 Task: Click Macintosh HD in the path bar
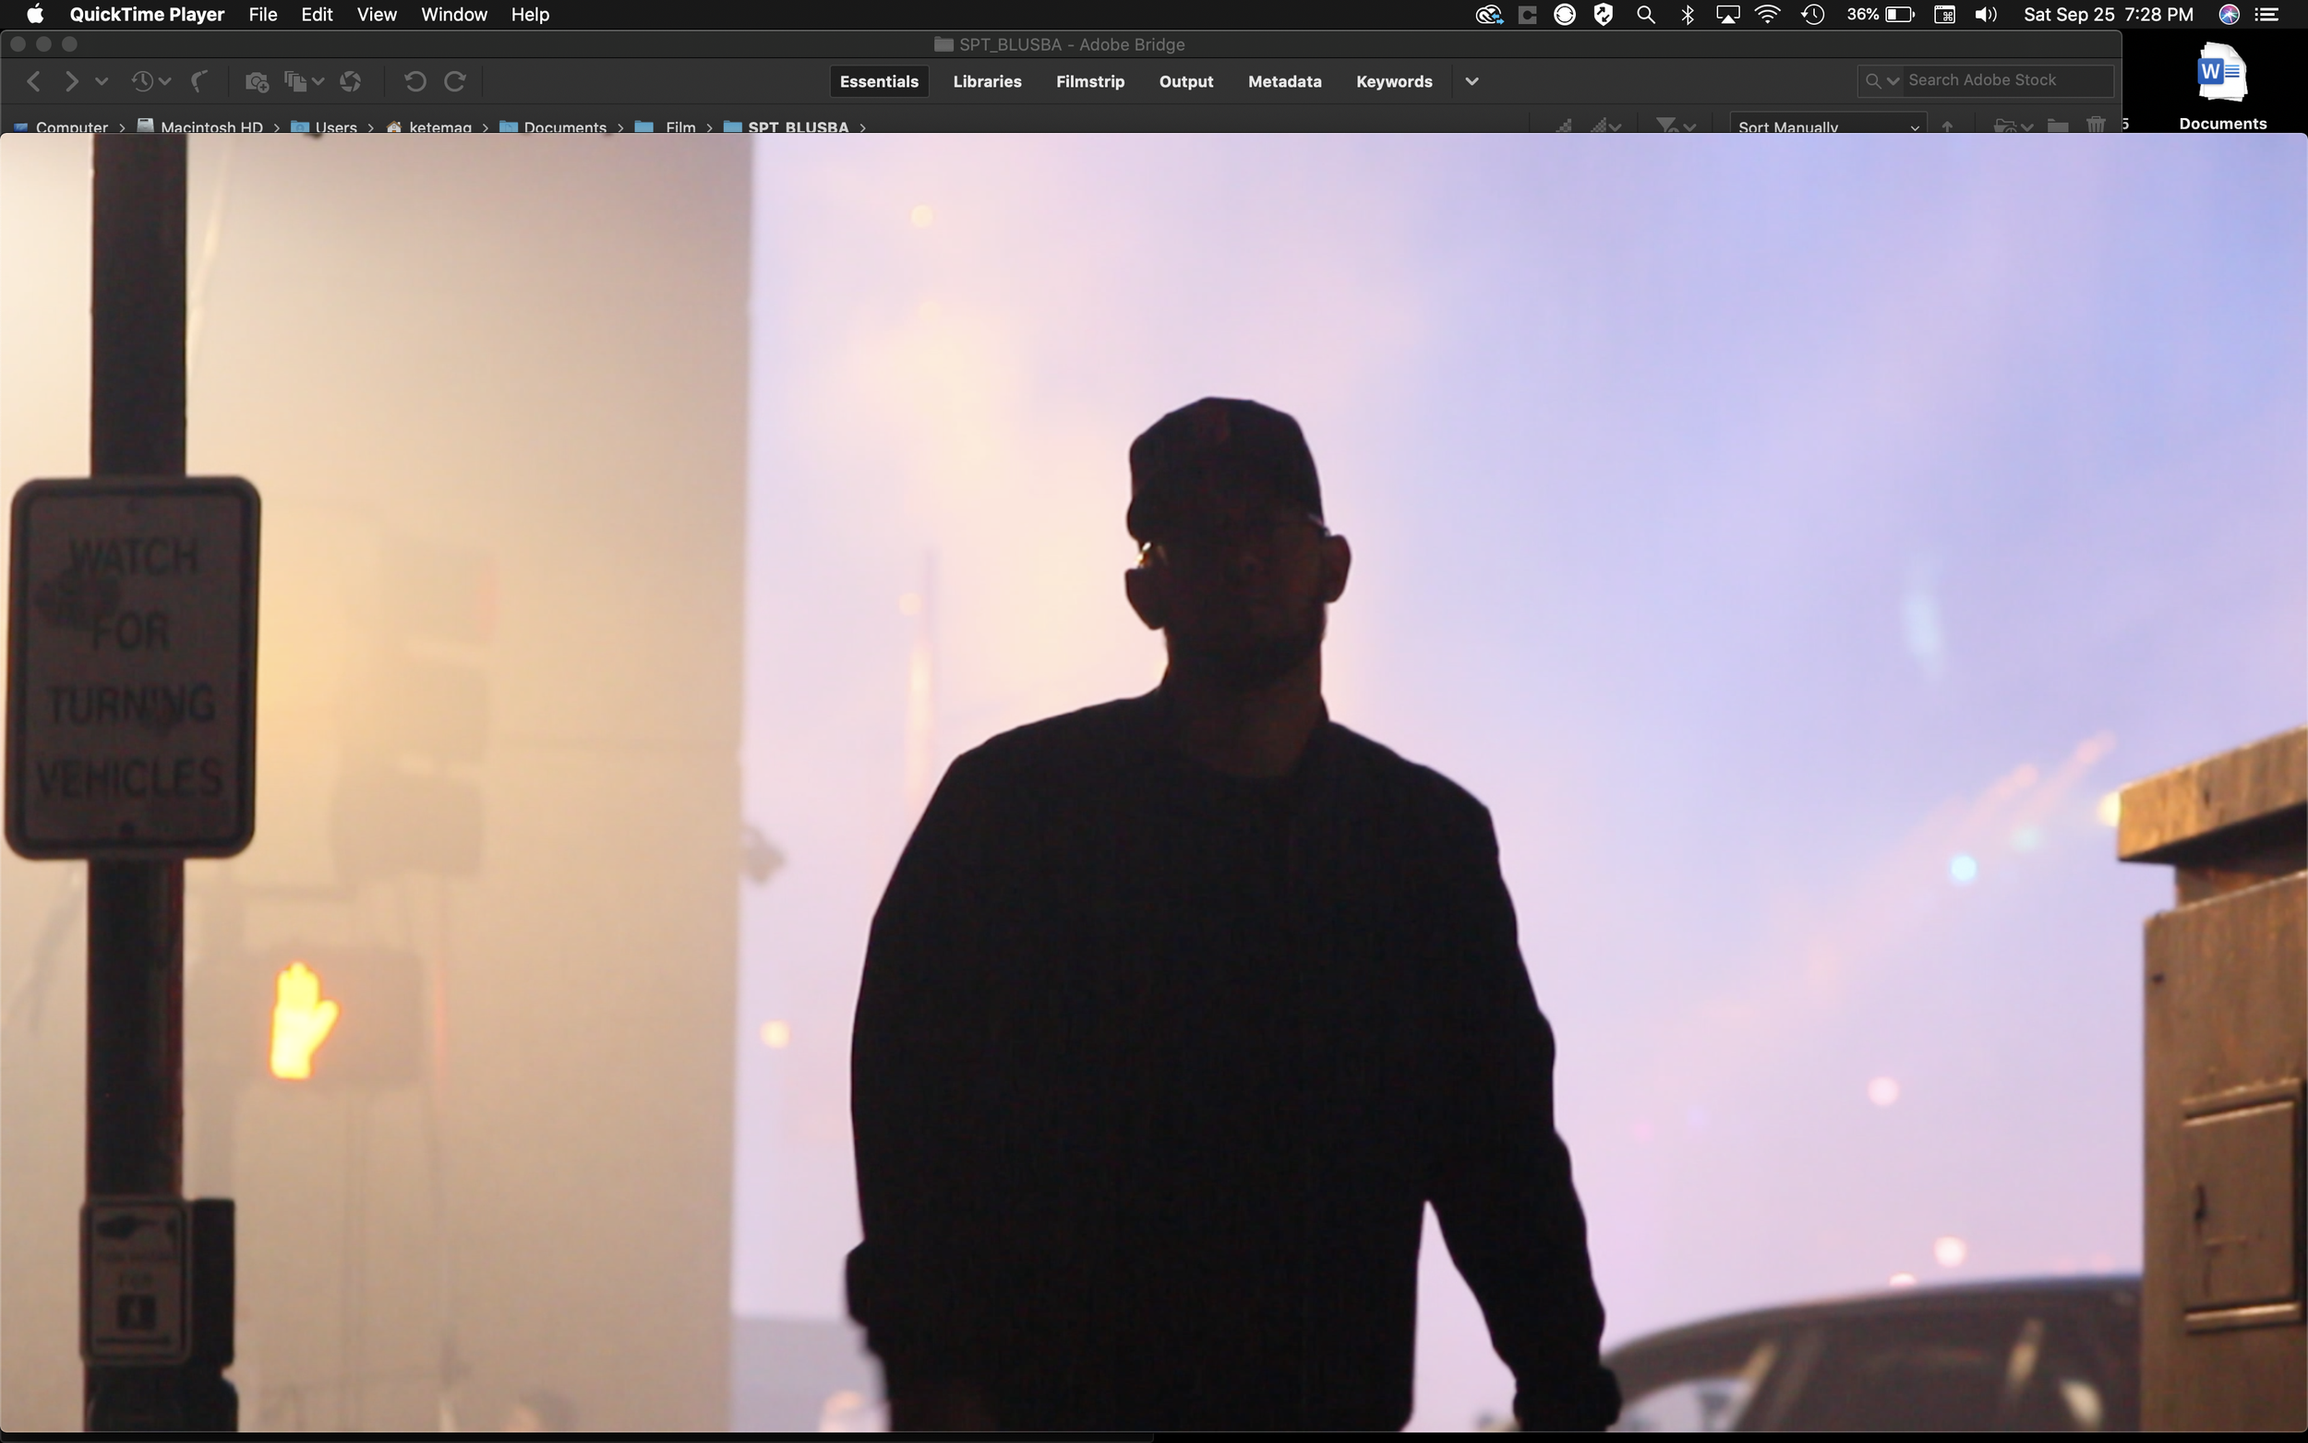coord(210,126)
